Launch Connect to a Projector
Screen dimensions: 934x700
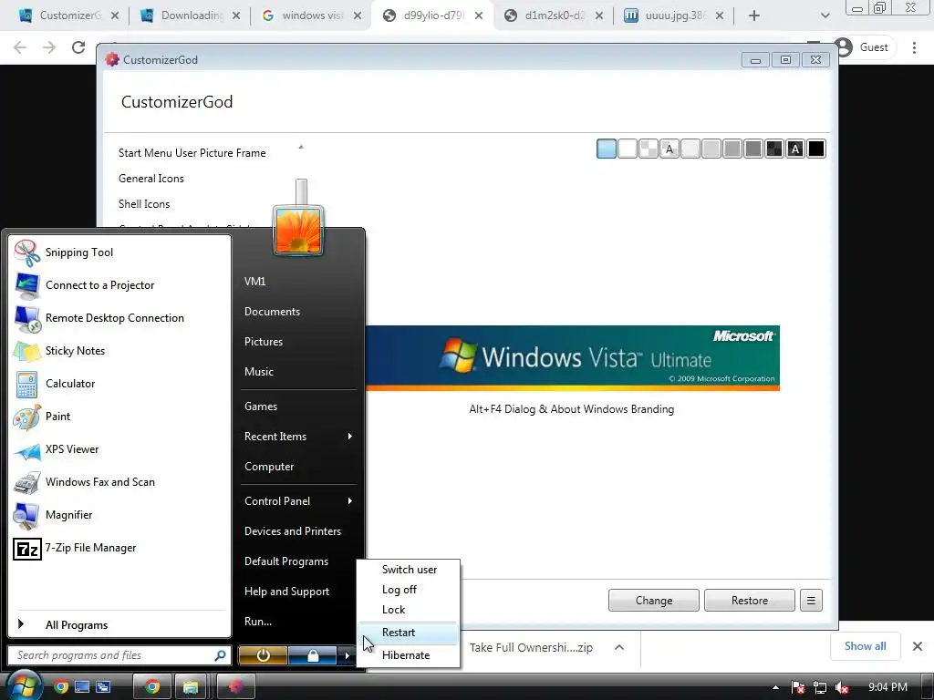[119, 285]
